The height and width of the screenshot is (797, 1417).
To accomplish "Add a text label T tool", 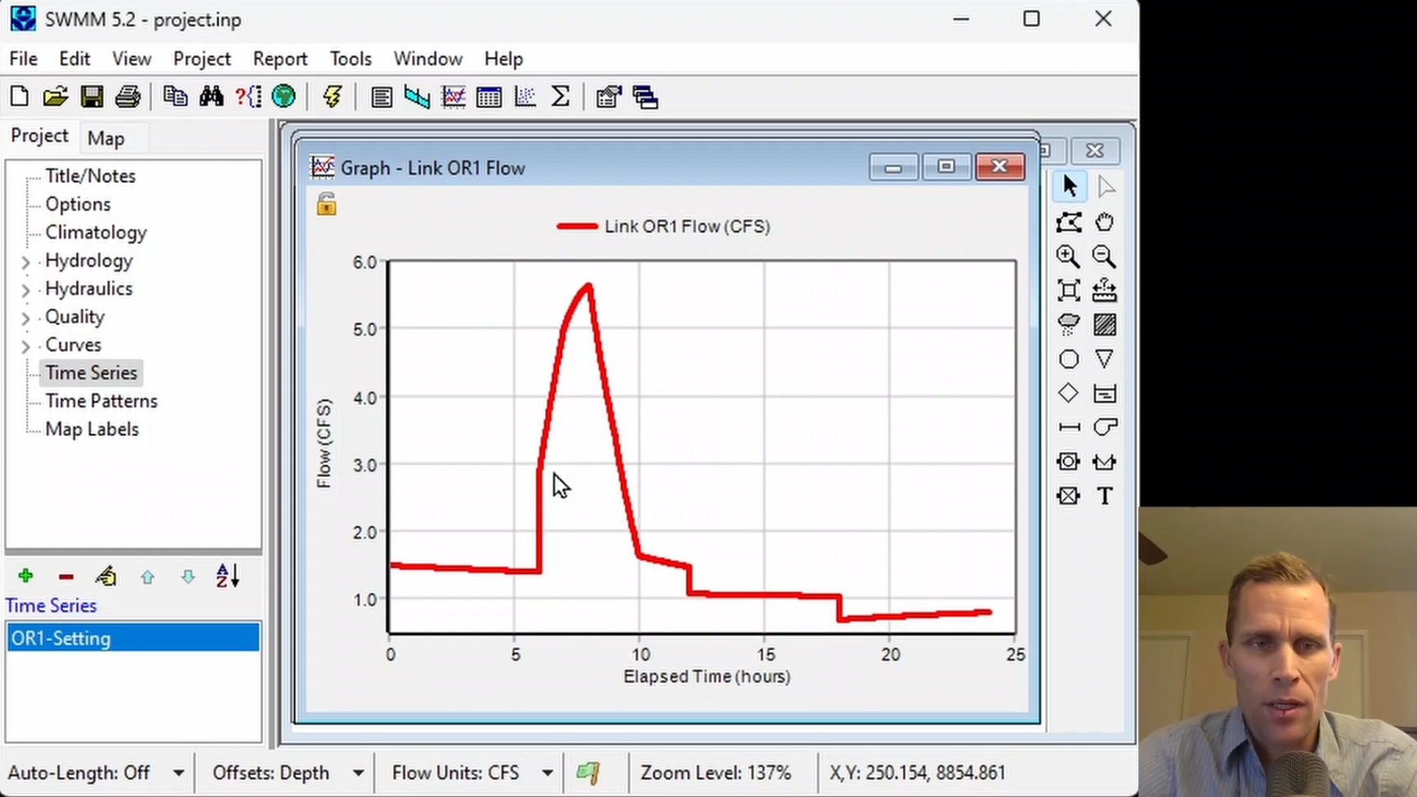I will [1104, 496].
